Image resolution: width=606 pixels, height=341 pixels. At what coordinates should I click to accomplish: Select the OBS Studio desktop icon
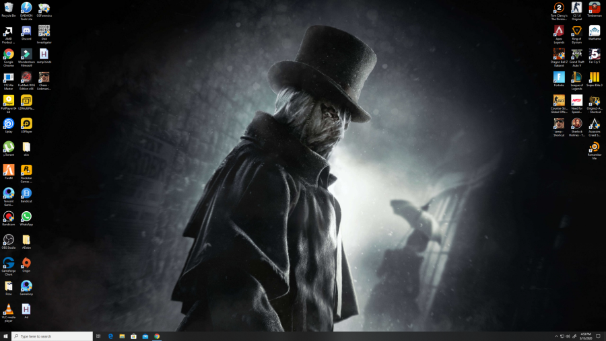tap(9, 239)
